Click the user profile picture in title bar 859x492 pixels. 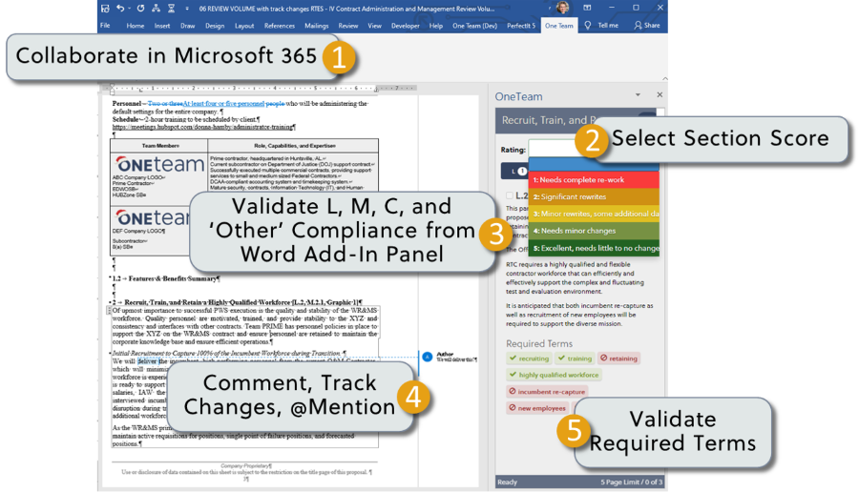click(562, 8)
